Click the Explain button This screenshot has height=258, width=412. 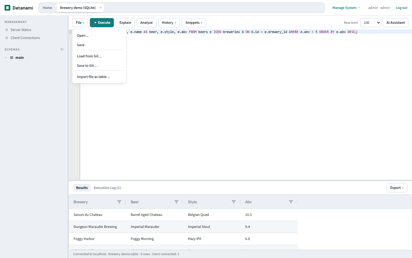[x=125, y=23]
